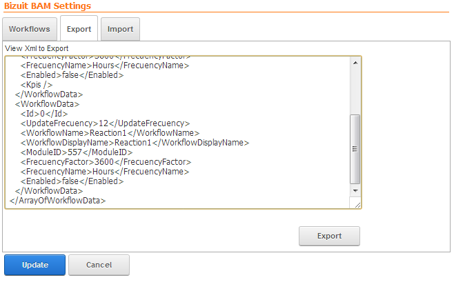Cancel the BAM settings changes
Viewport: 454px width, 282px height.
(99, 265)
